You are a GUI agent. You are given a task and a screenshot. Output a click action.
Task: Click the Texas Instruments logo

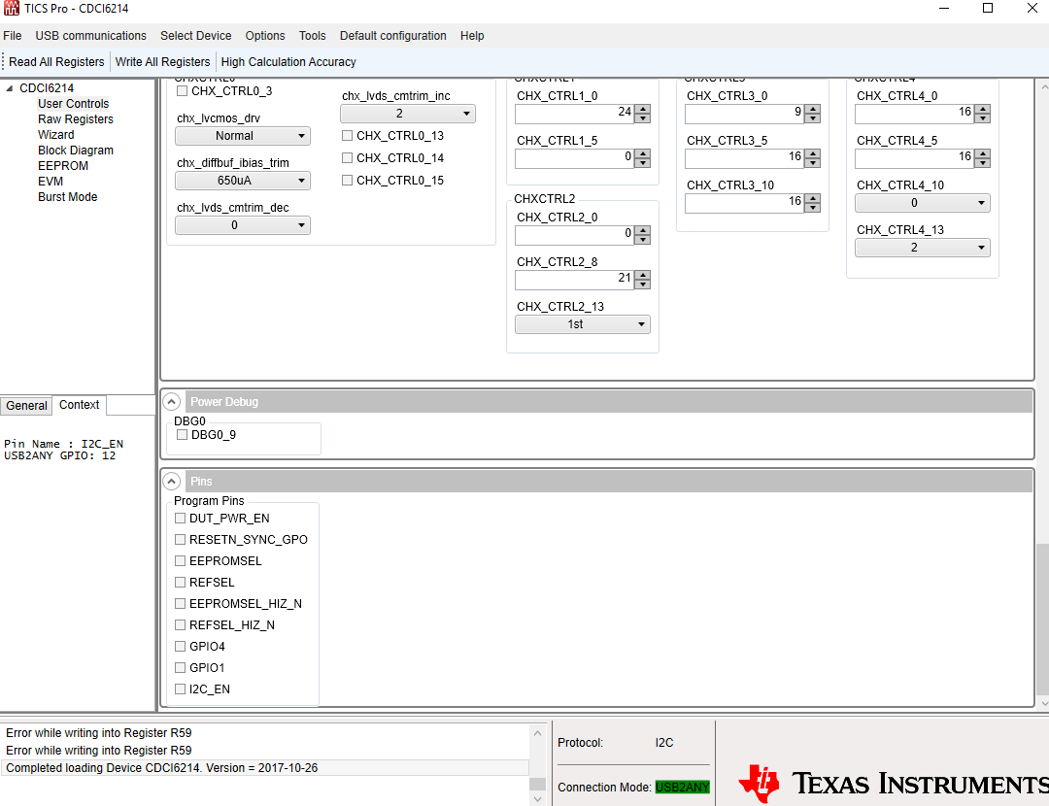pyautogui.click(x=894, y=784)
